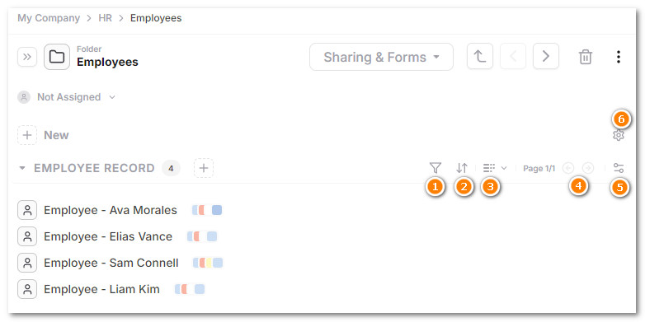Viewport: 645px width, 322px height.
Task: Open the three-dot more options menu
Action: [619, 57]
